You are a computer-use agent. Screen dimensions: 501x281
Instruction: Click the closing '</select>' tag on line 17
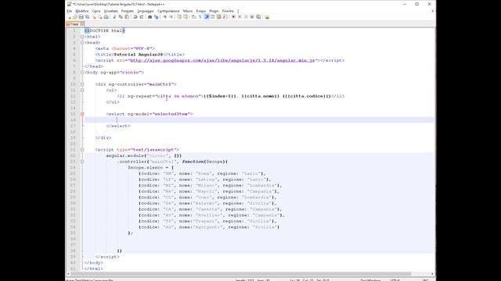coord(118,126)
